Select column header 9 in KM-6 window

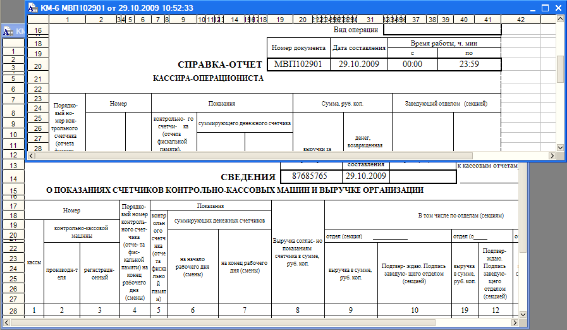point(183,20)
